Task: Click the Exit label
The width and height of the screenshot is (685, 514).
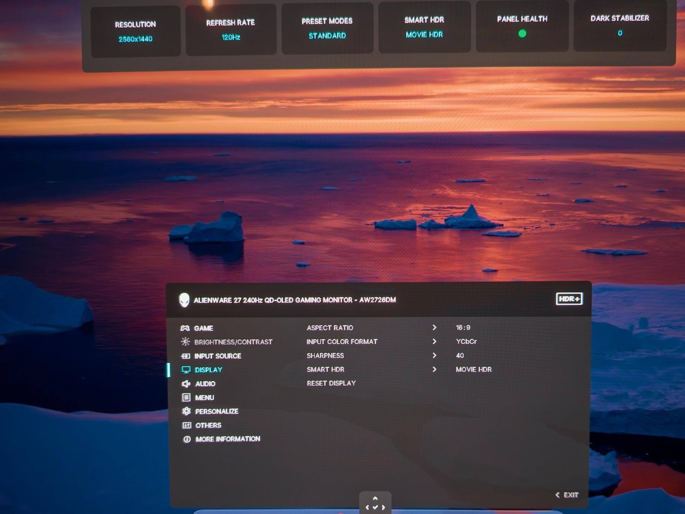Action: click(571, 495)
